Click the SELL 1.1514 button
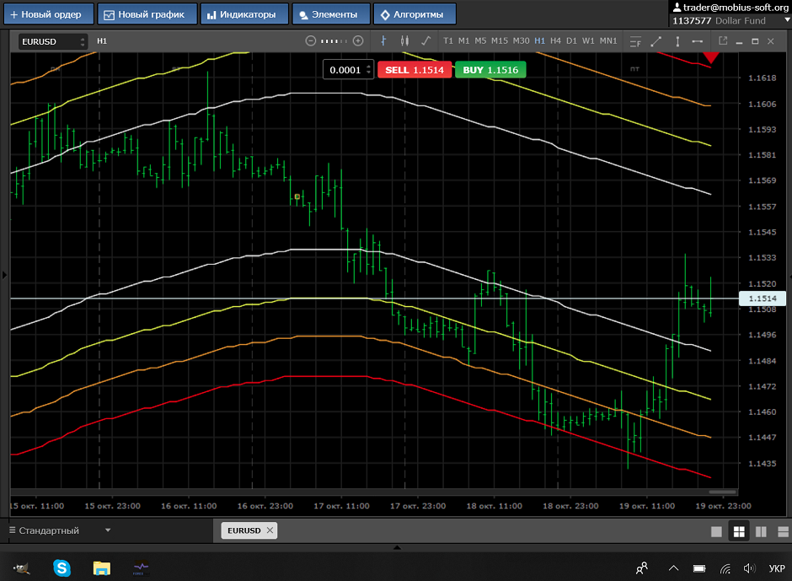Image resolution: width=792 pixels, height=581 pixels. click(415, 70)
